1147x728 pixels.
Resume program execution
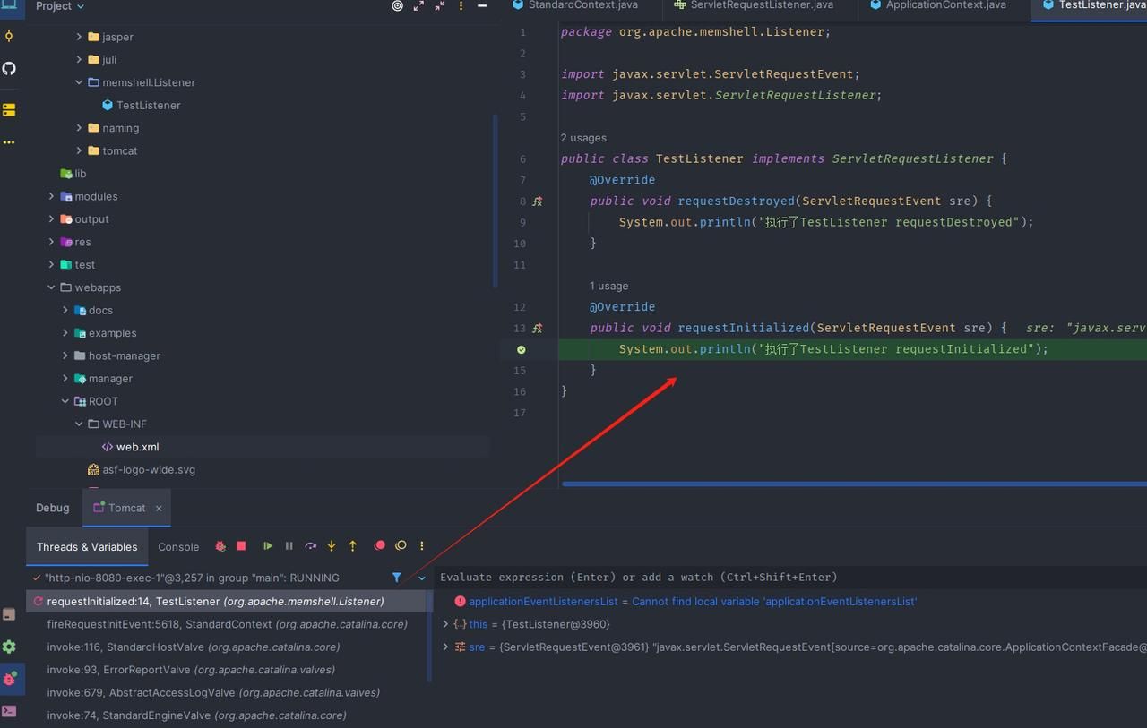(x=267, y=545)
